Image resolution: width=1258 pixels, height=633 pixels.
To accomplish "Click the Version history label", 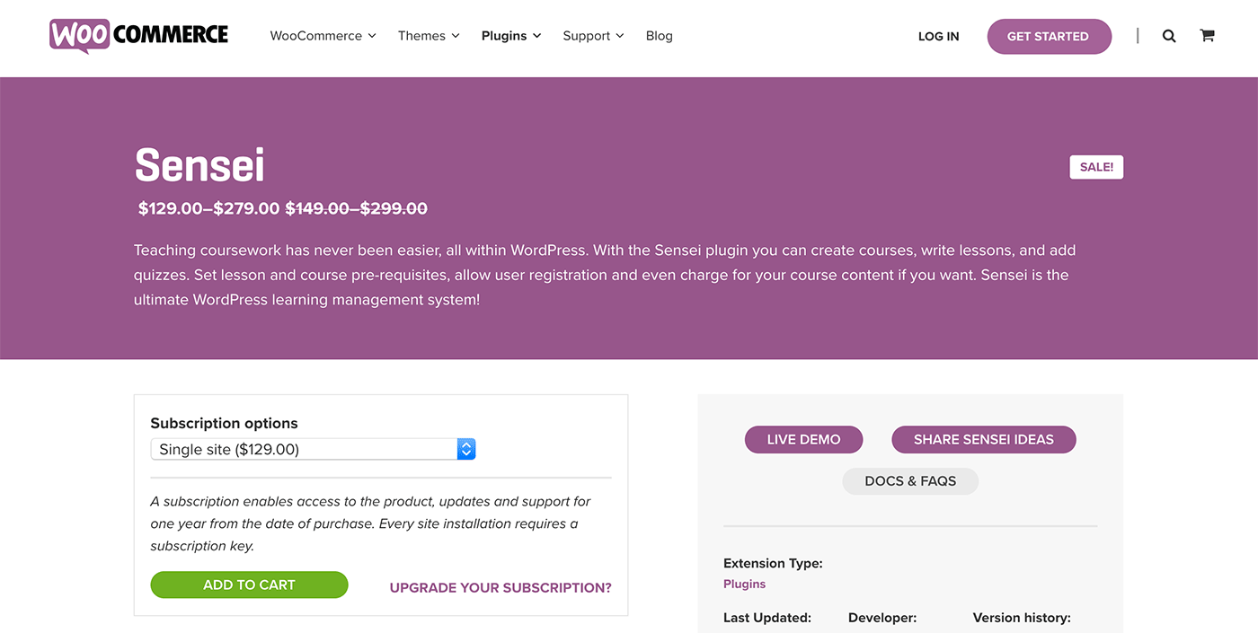I will (x=1022, y=618).
